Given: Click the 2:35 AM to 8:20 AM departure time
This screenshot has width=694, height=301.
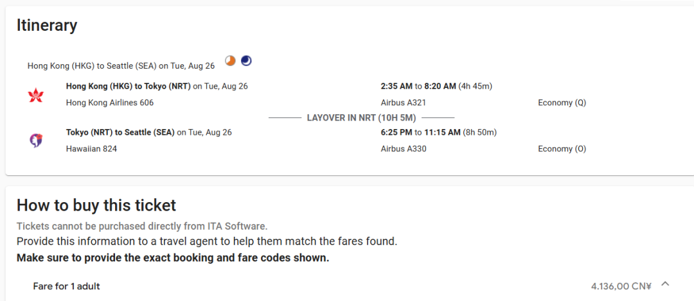Looking at the screenshot, I should (418, 86).
